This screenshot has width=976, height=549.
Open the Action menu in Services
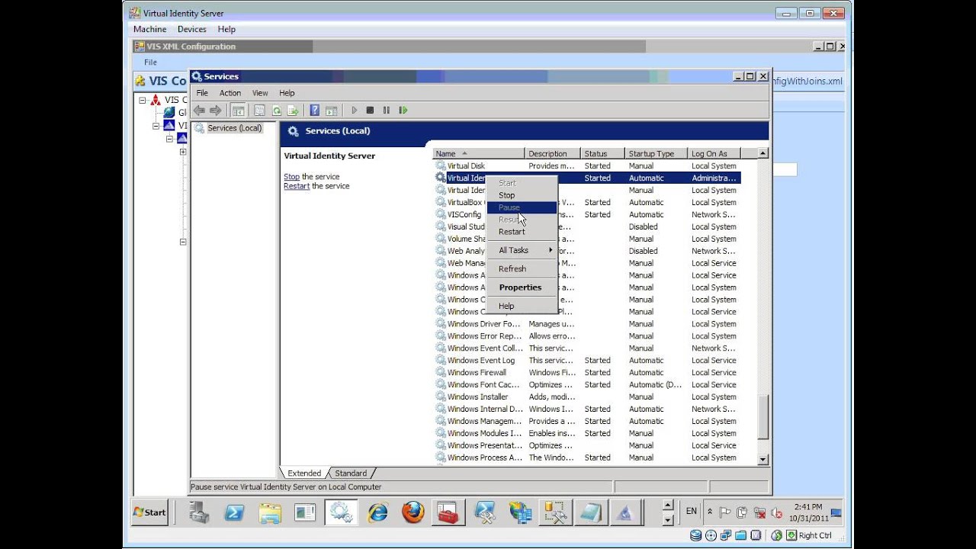pyautogui.click(x=230, y=93)
